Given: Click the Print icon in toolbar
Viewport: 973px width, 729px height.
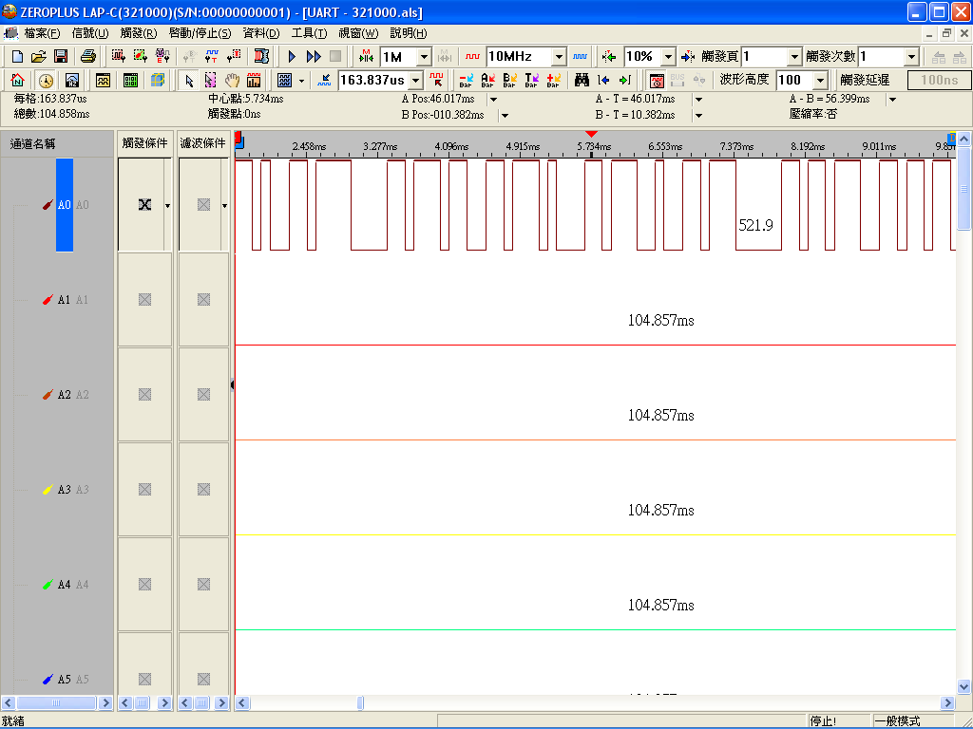Looking at the screenshot, I should click(87, 57).
